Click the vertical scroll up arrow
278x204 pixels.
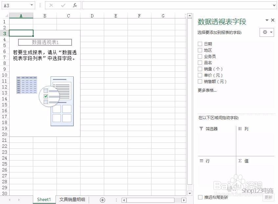click(190, 15)
